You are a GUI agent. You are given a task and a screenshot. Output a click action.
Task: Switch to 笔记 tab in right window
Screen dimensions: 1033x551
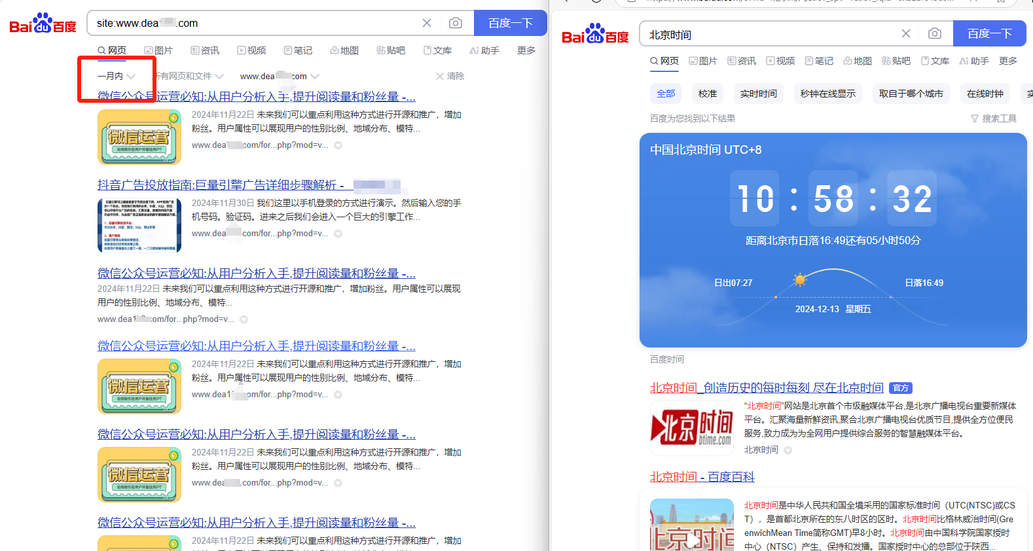click(x=819, y=61)
